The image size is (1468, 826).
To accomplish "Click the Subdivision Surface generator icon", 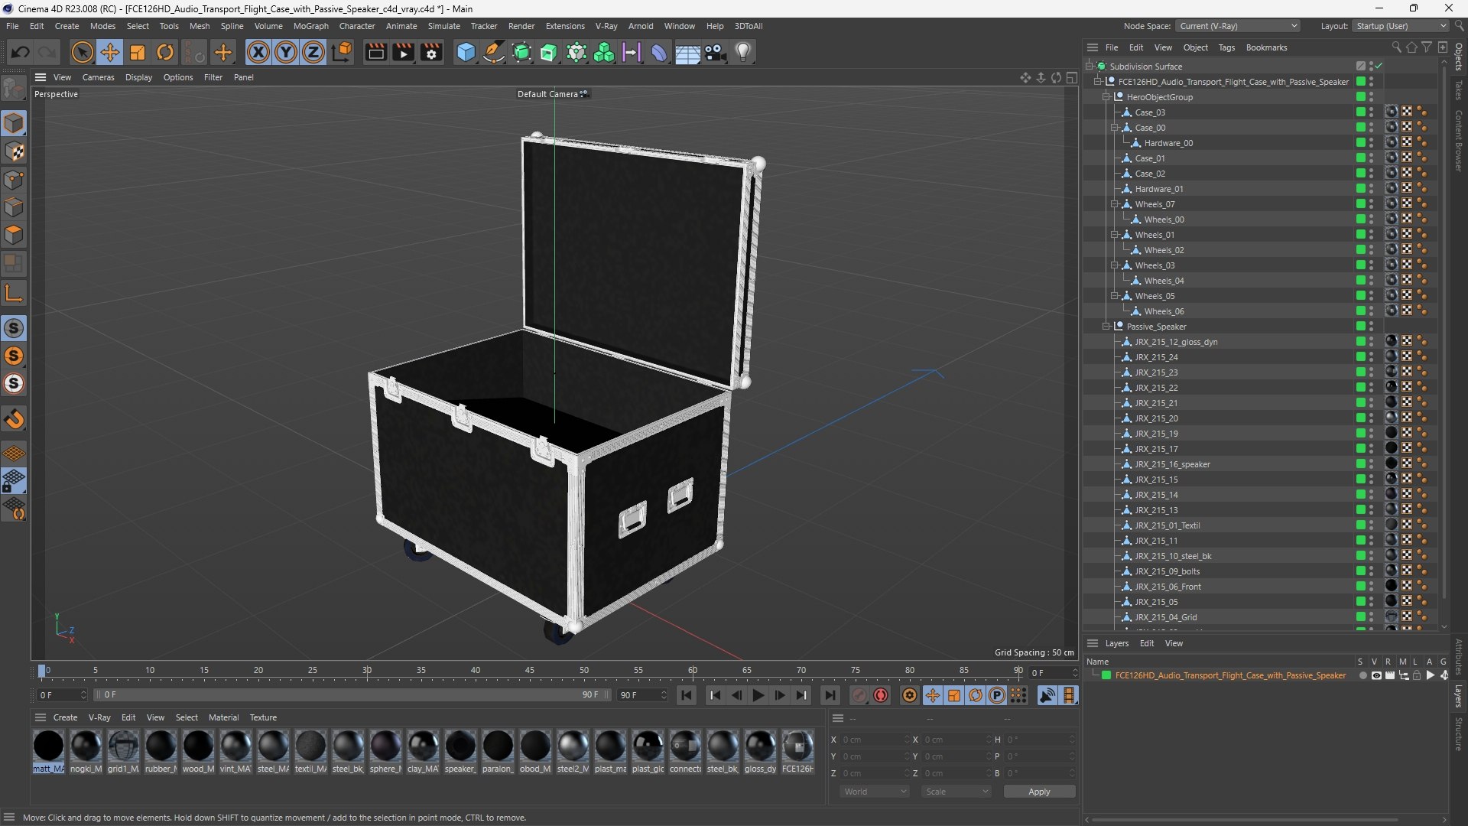I will coord(521,52).
